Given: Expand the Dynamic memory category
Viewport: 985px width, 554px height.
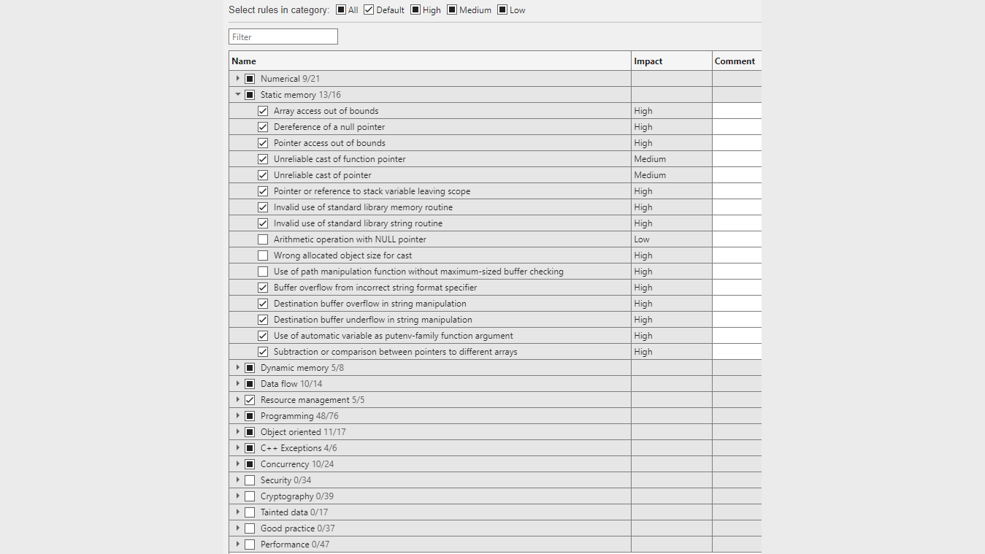Looking at the screenshot, I should tap(237, 368).
